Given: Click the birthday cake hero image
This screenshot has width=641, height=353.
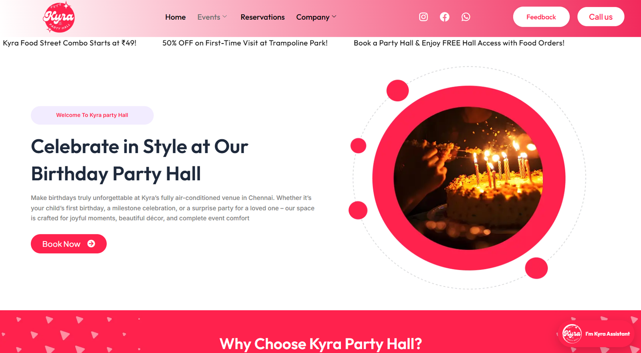Looking at the screenshot, I should [468, 178].
